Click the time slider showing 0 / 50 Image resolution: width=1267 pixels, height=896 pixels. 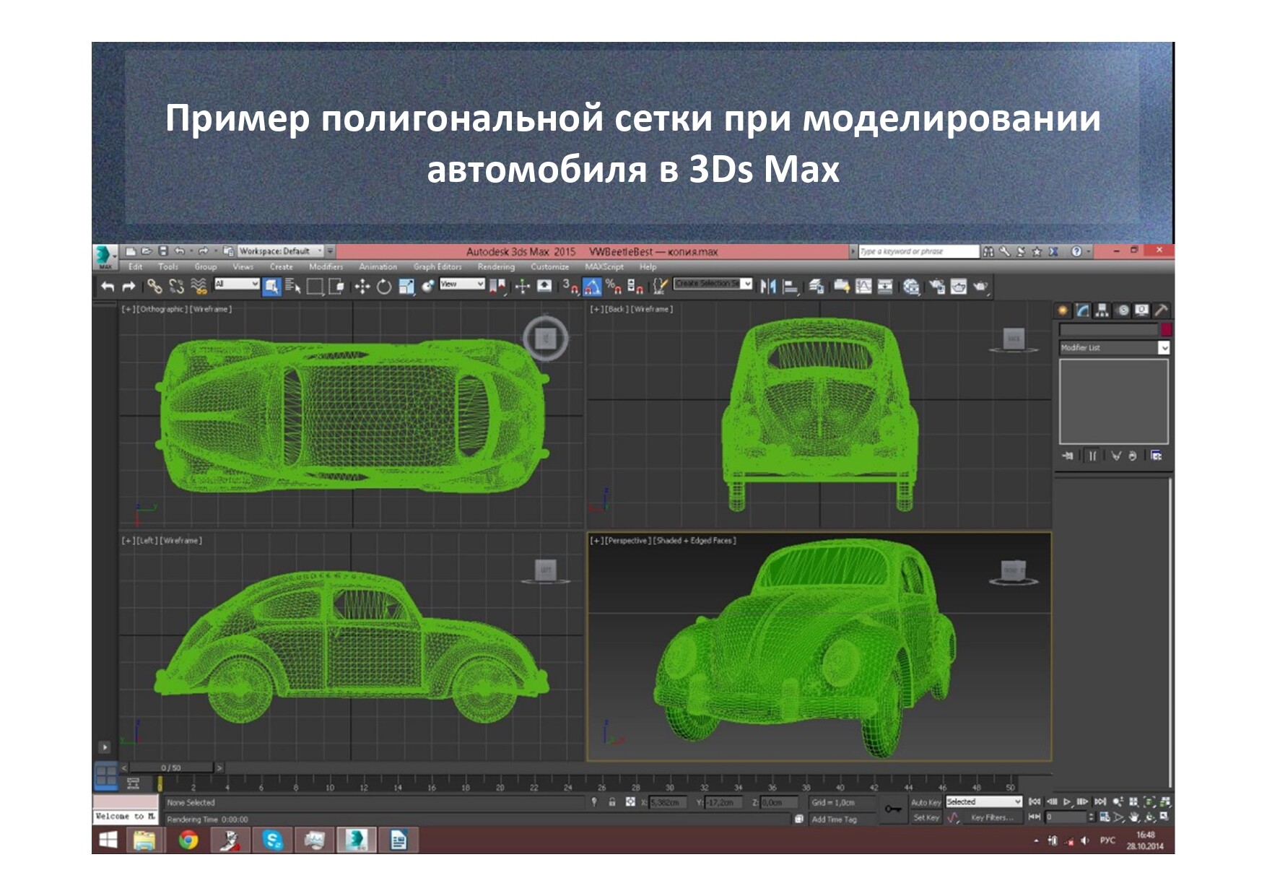[171, 767]
